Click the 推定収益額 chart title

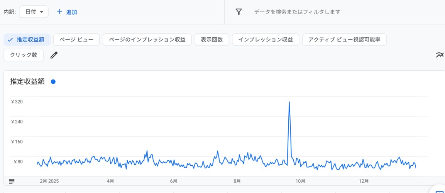click(27, 82)
